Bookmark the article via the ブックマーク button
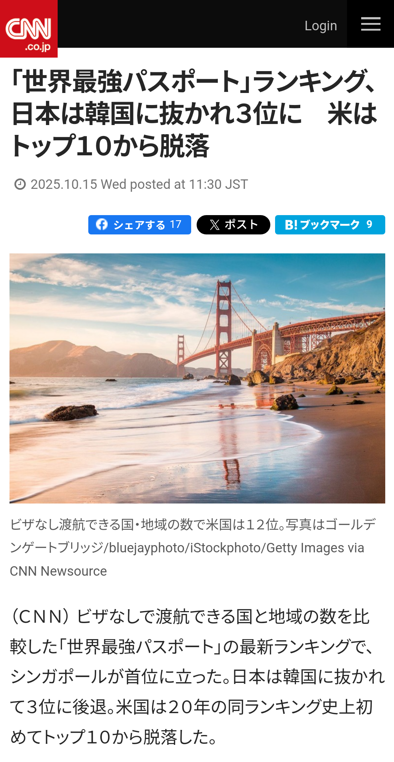394x762 pixels. 330,225
